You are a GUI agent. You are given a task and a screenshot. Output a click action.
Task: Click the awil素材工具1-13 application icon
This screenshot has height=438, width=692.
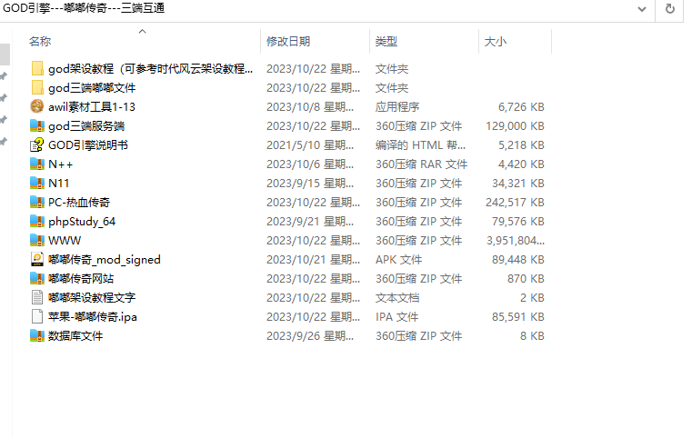point(37,106)
